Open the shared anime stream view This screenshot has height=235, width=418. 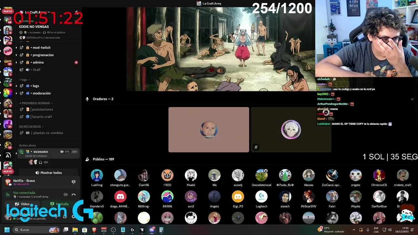point(221,49)
